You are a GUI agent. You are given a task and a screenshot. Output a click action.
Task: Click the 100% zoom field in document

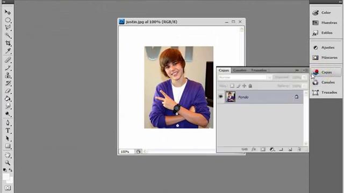point(126,151)
